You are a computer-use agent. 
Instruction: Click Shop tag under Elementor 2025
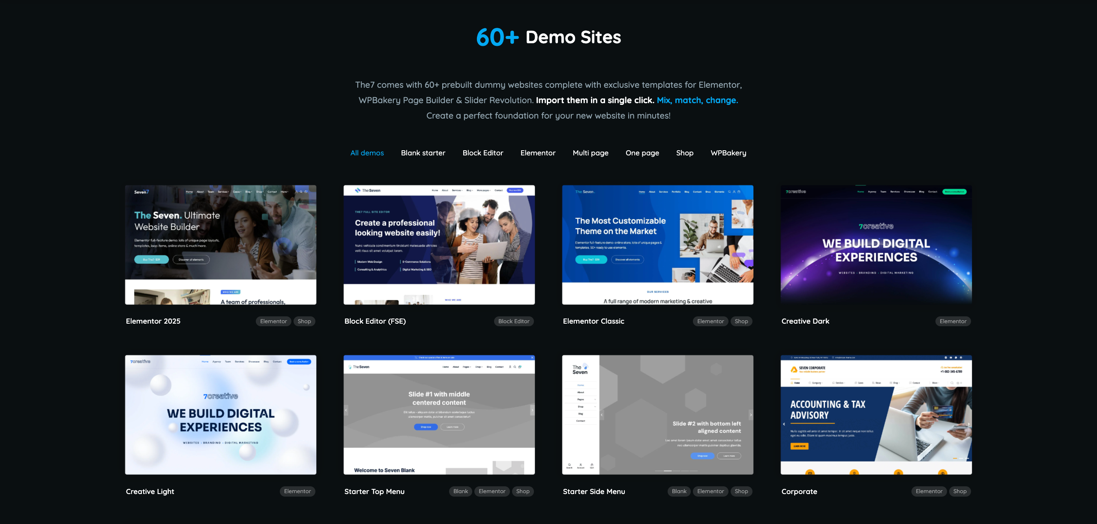point(304,321)
